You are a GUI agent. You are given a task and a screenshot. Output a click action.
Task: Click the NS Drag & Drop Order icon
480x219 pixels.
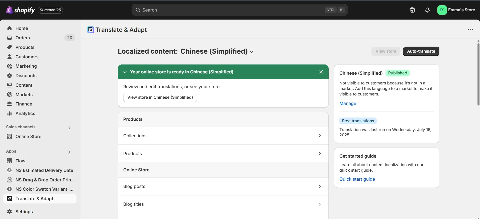coord(10,180)
